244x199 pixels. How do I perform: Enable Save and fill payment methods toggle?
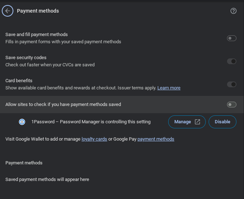point(231,38)
